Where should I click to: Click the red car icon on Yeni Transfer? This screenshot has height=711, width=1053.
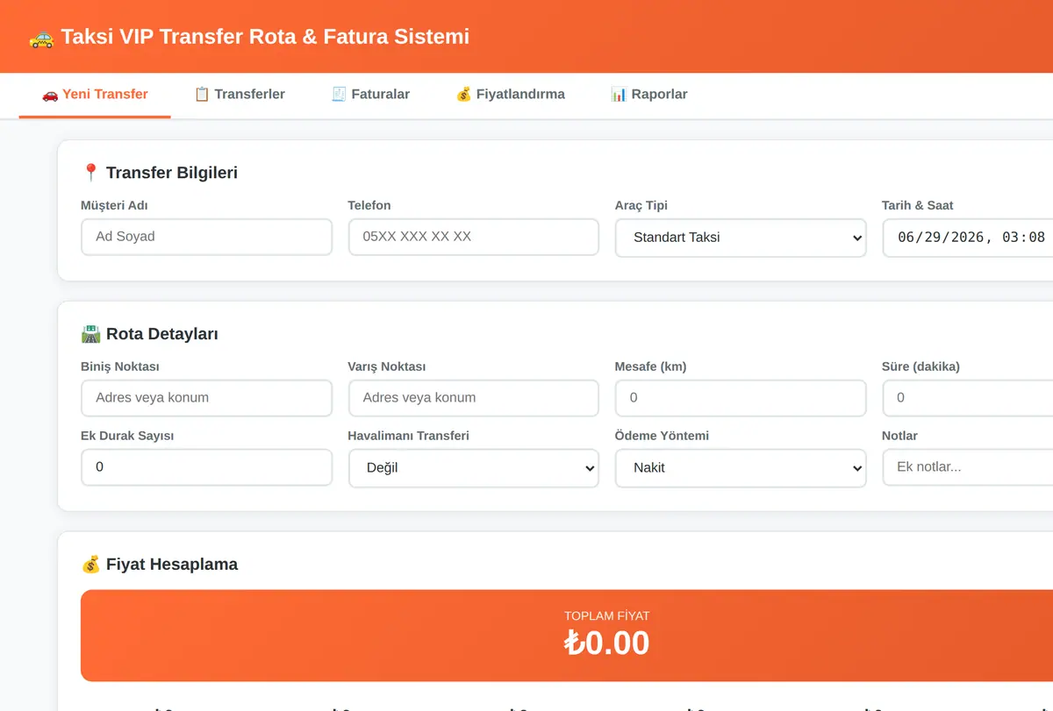point(50,94)
